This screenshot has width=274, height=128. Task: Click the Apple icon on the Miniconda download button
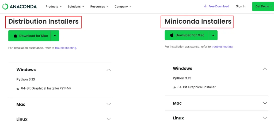click(172, 35)
